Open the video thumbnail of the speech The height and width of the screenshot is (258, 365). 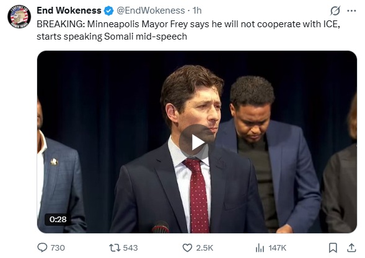click(x=197, y=142)
